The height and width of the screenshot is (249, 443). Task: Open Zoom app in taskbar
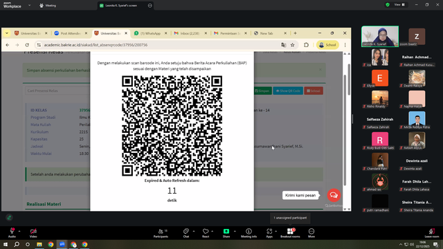click(62, 244)
